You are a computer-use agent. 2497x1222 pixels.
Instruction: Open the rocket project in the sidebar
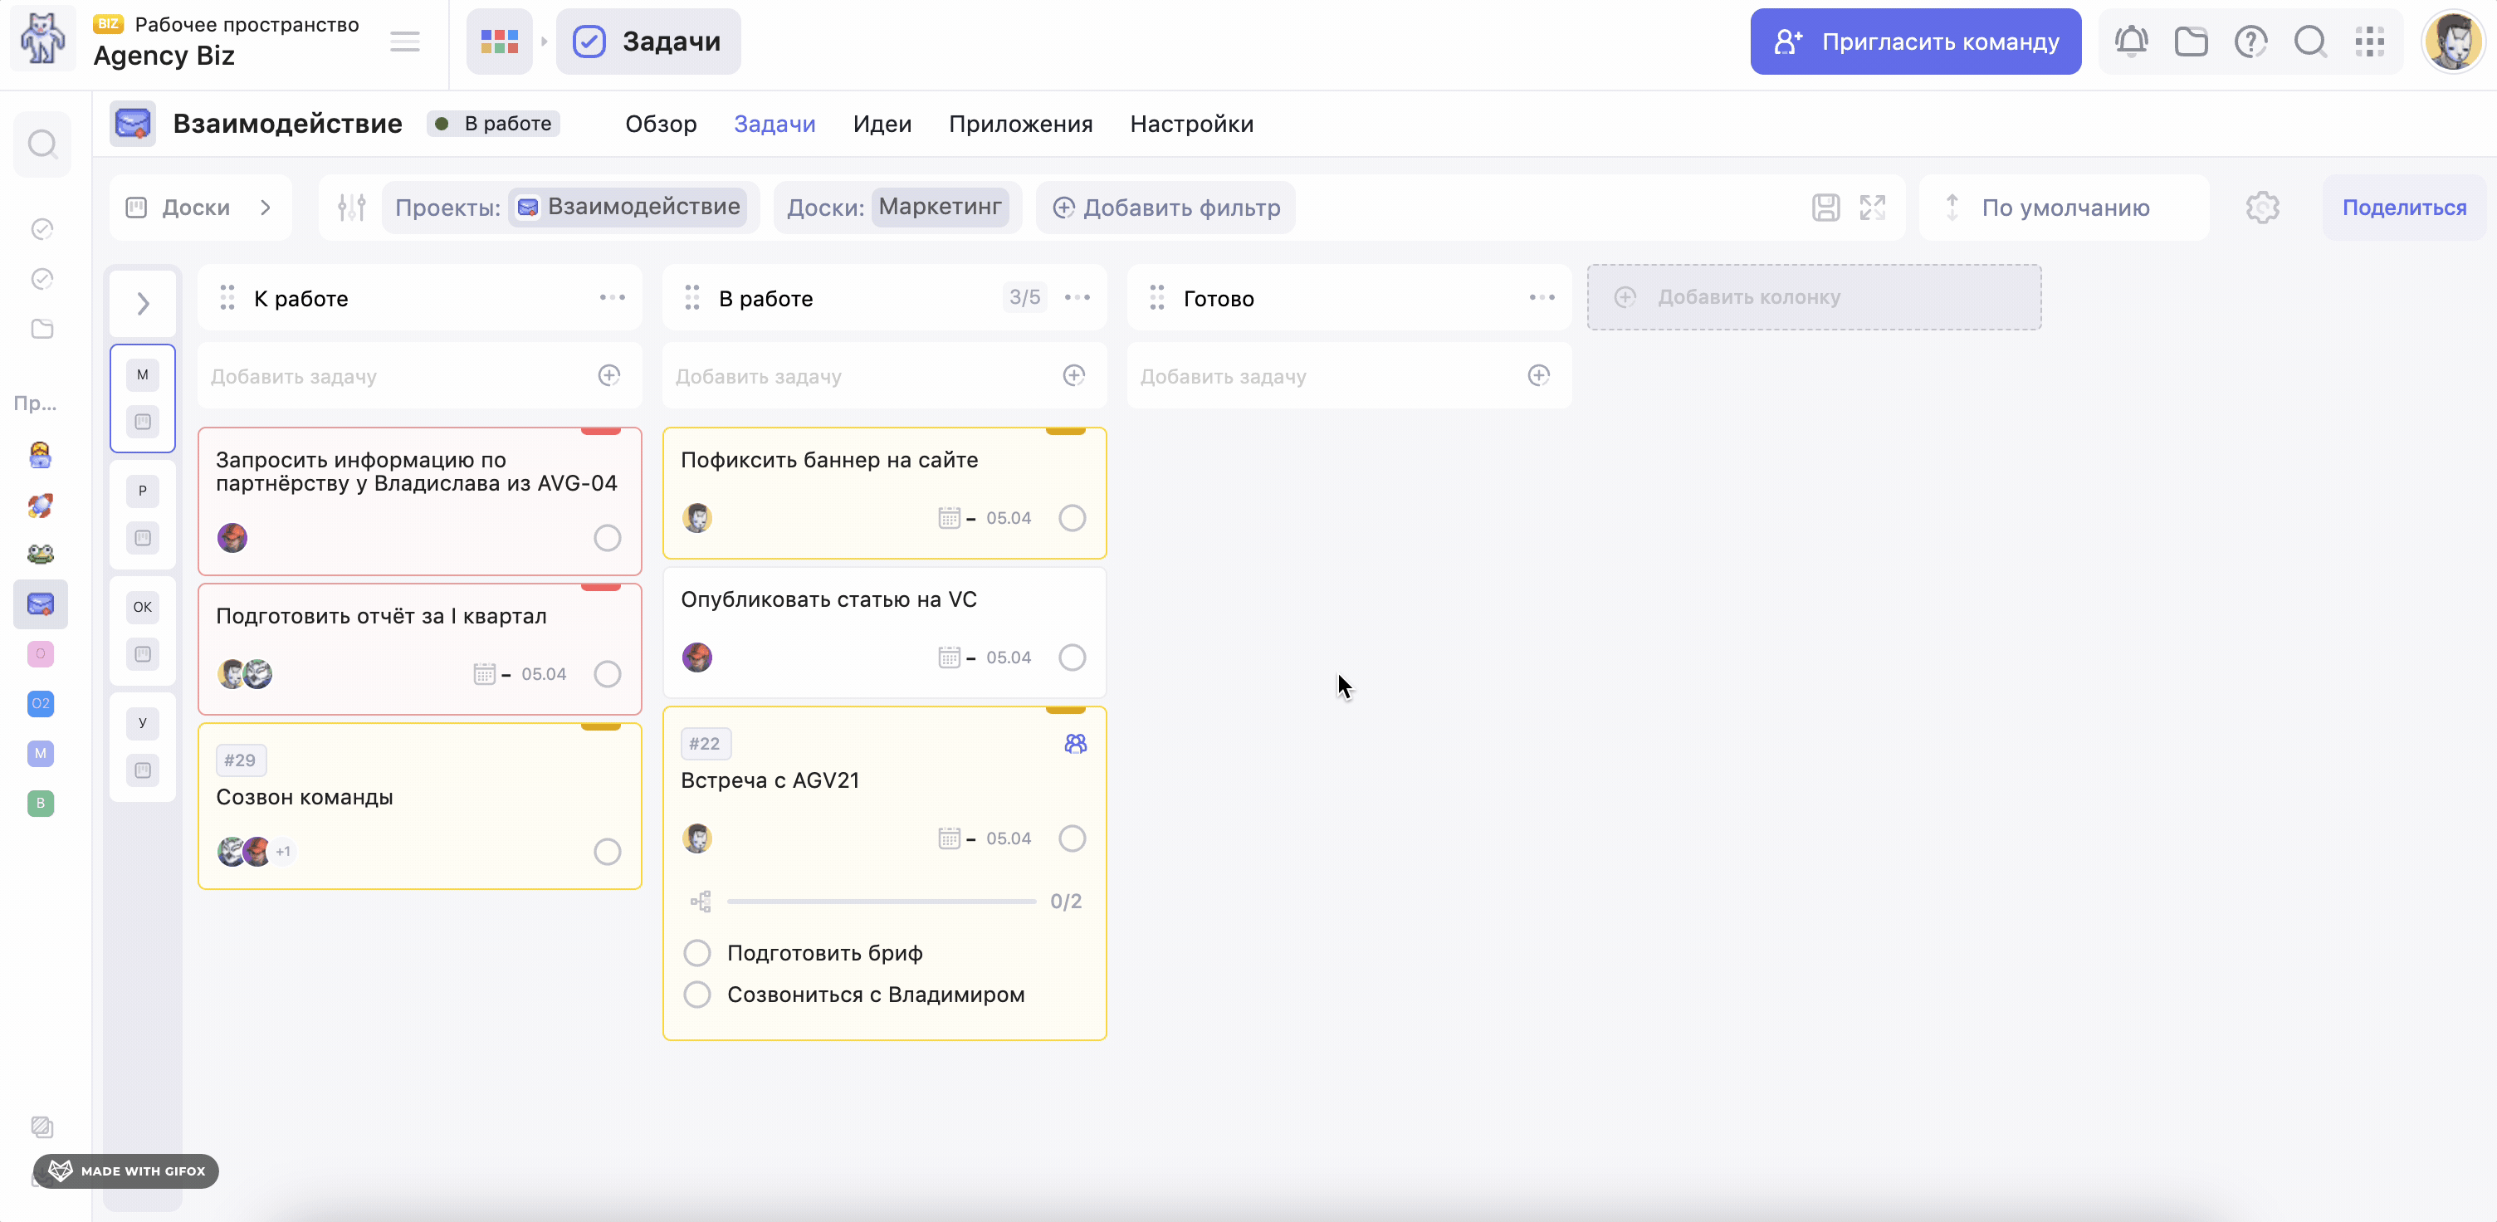pos(41,505)
